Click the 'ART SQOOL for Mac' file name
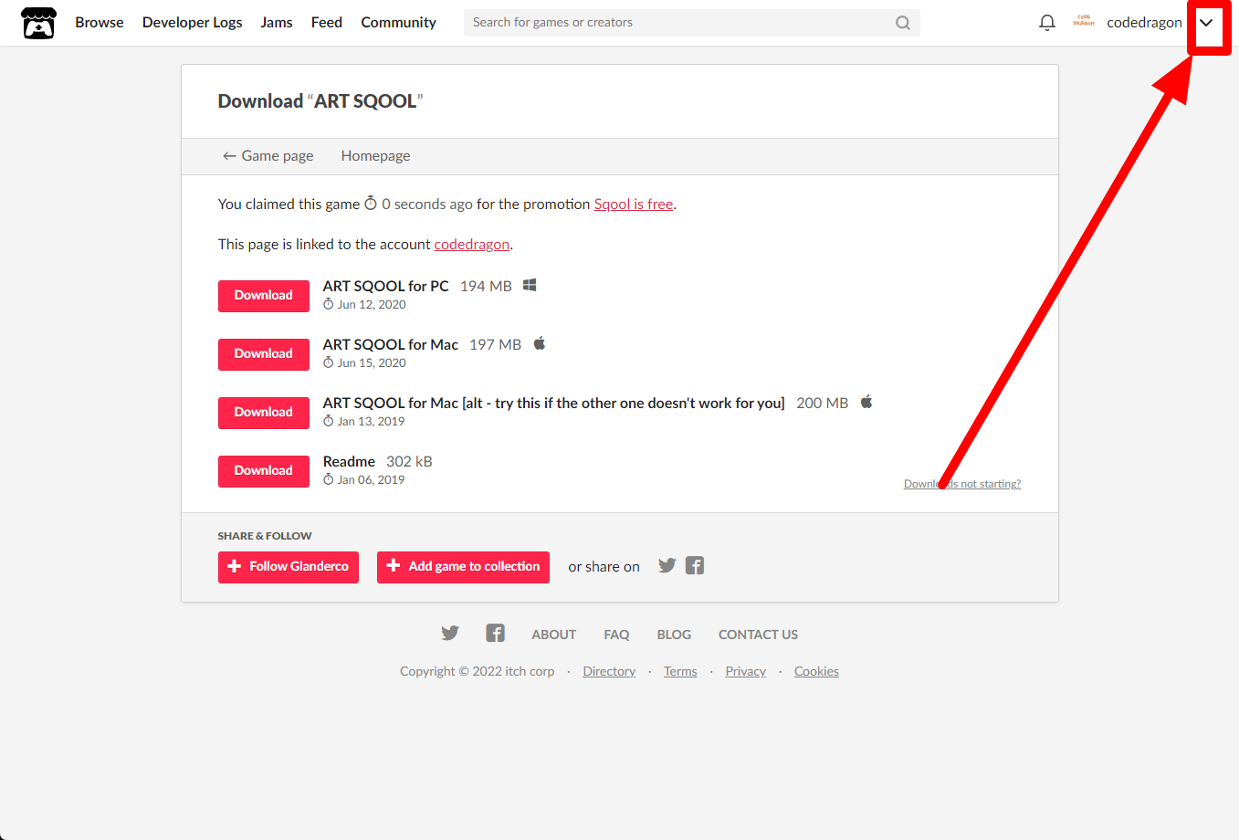 point(391,344)
